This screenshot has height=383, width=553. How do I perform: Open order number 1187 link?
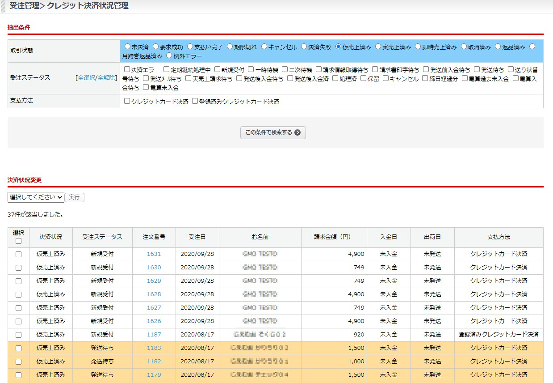pos(154,335)
